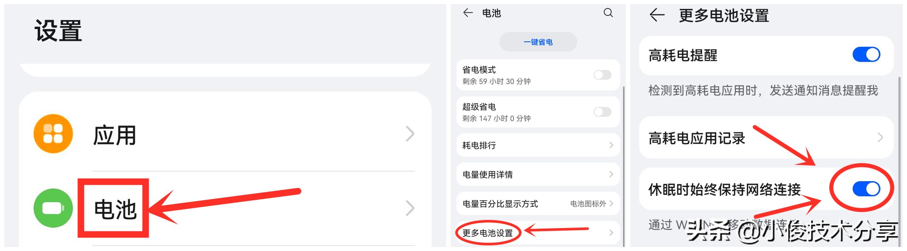Expand 应用 row chevron
Screen dimensions: 907x251
coord(410,134)
